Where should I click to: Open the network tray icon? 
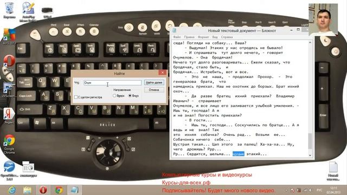point(305,190)
